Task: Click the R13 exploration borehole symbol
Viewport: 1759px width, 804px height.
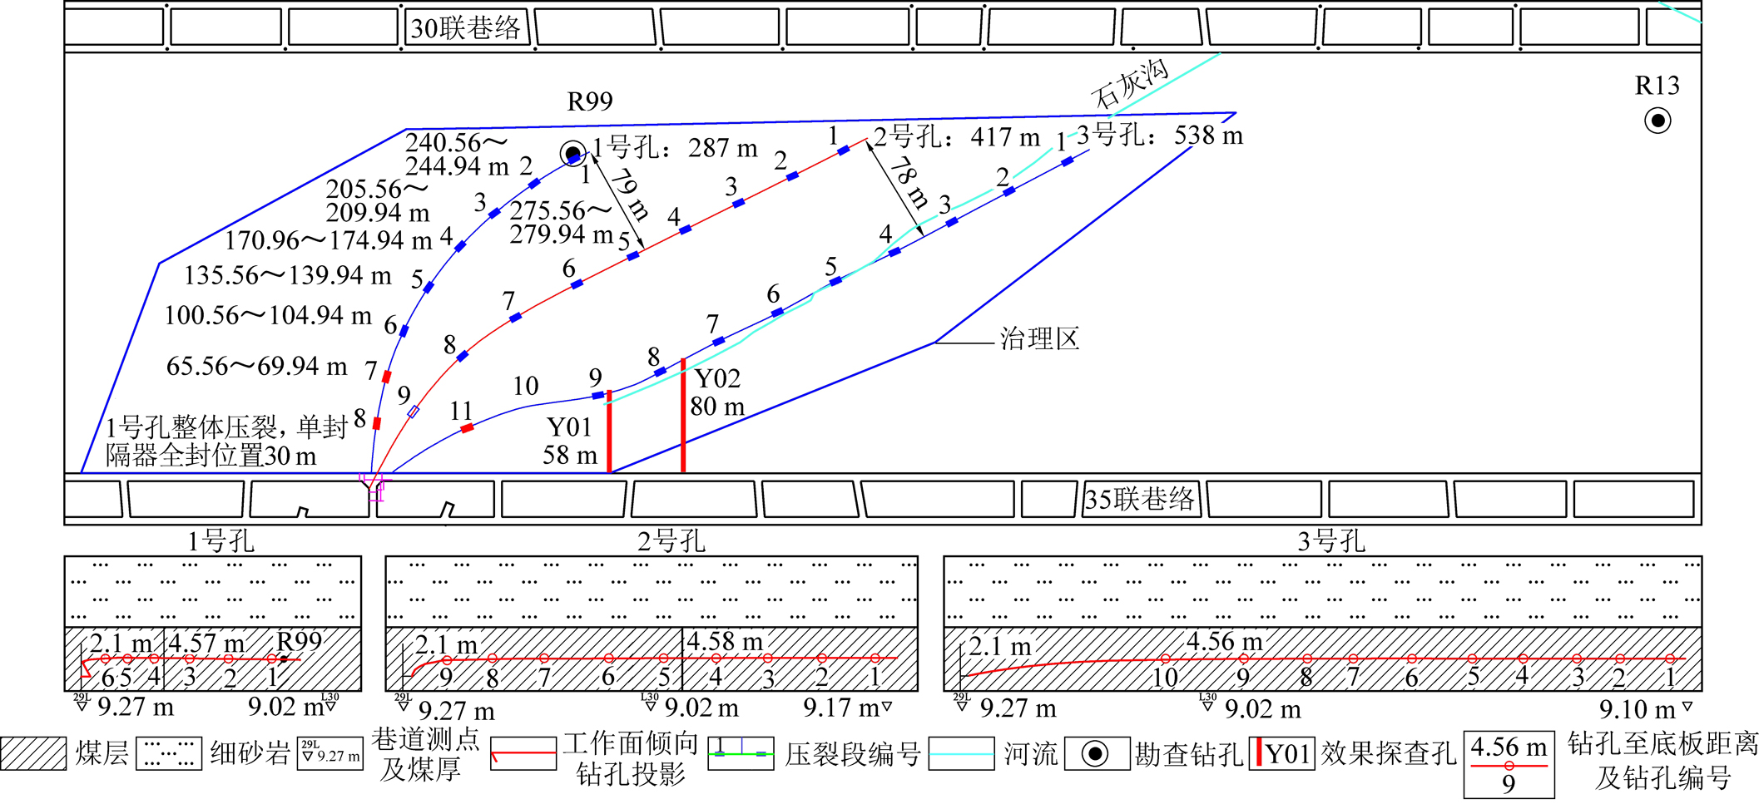Action: tap(1657, 121)
